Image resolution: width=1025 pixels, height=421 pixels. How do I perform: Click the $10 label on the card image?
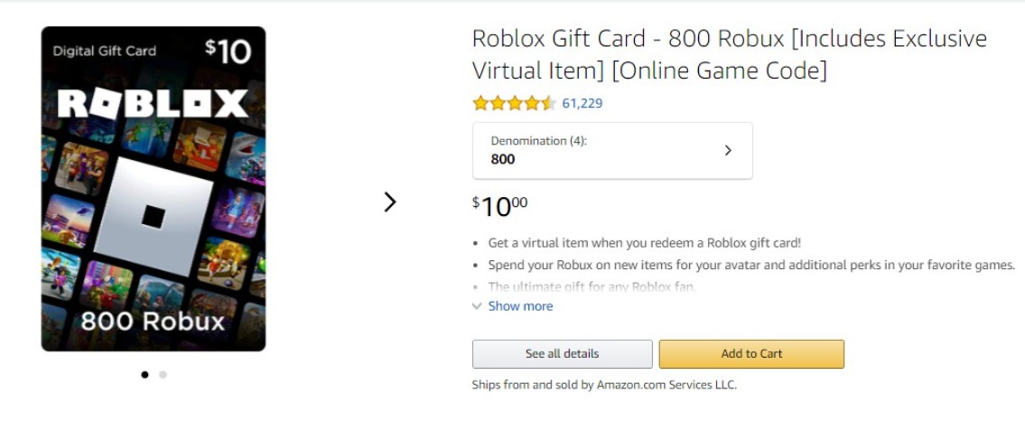(x=228, y=51)
